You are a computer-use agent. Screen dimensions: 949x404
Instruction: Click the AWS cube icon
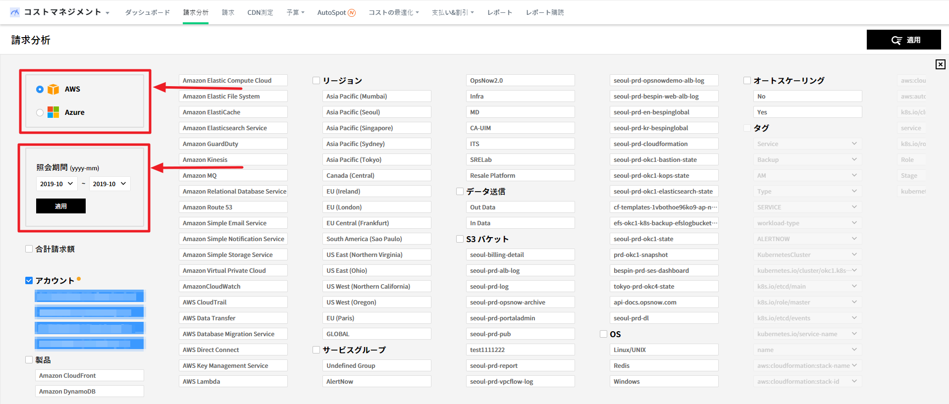pyautogui.click(x=53, y=89)
